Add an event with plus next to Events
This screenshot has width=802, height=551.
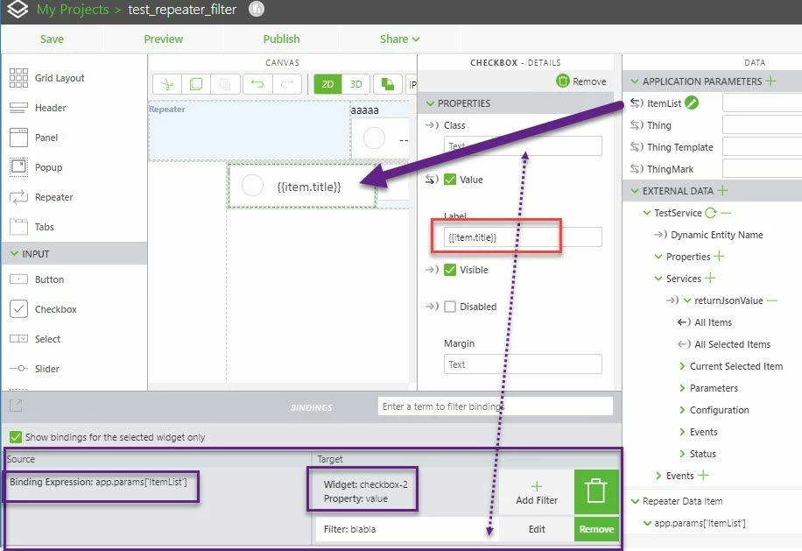pos(703,476)
